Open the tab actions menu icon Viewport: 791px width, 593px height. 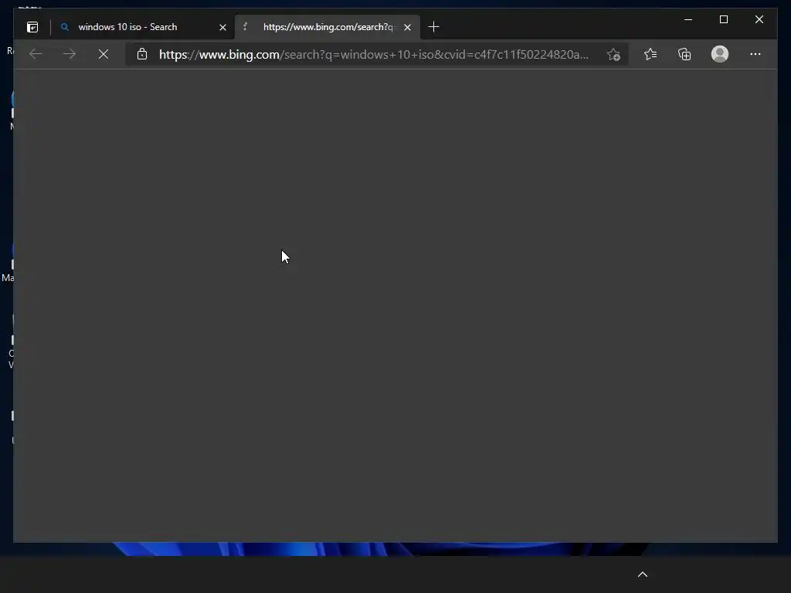tap(32, 27)
